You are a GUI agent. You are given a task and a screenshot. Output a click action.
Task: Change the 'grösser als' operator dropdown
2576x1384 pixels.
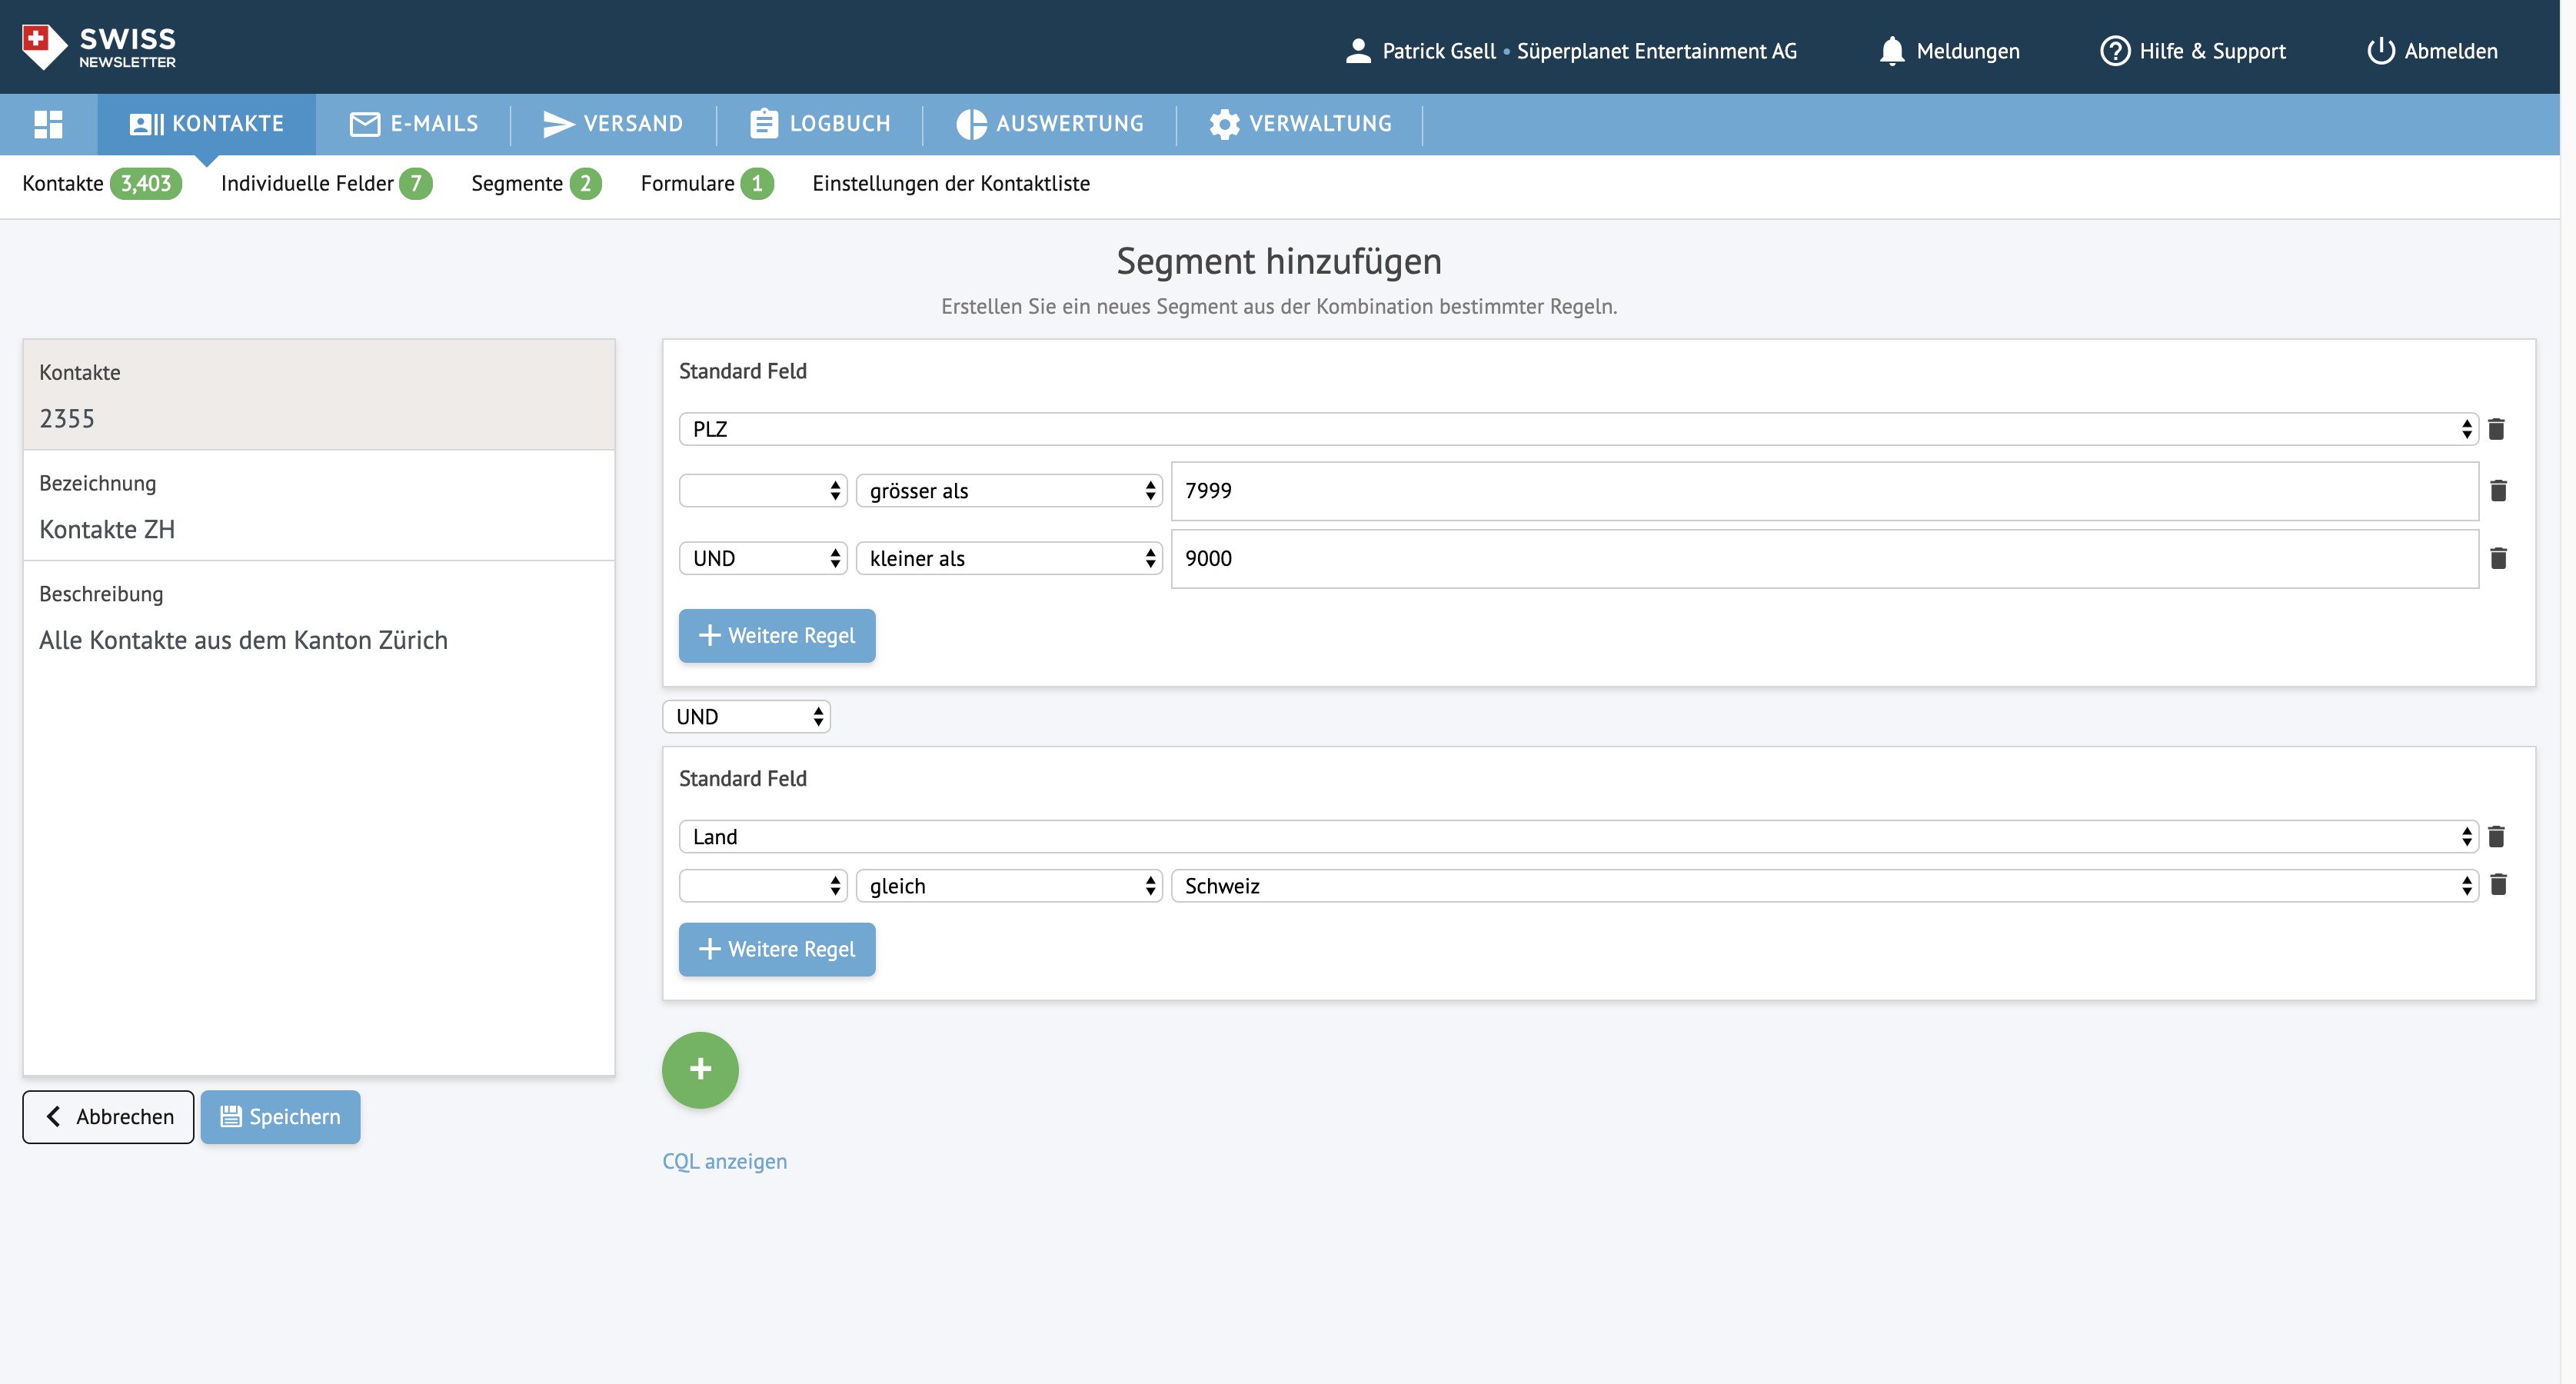tap(1008, 491)
